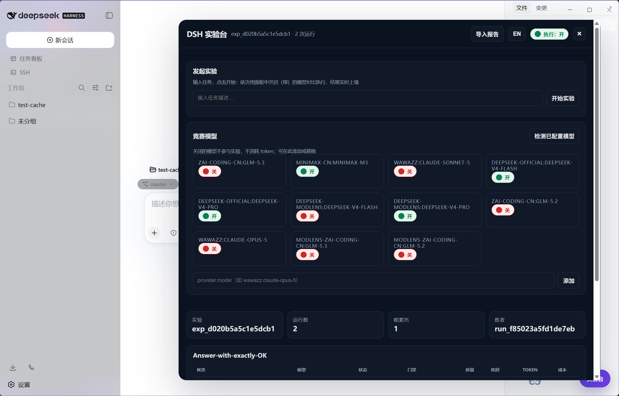Click the 帕累托 value 1
This screenshot has width=619, height=396.
tap(396, 329)
